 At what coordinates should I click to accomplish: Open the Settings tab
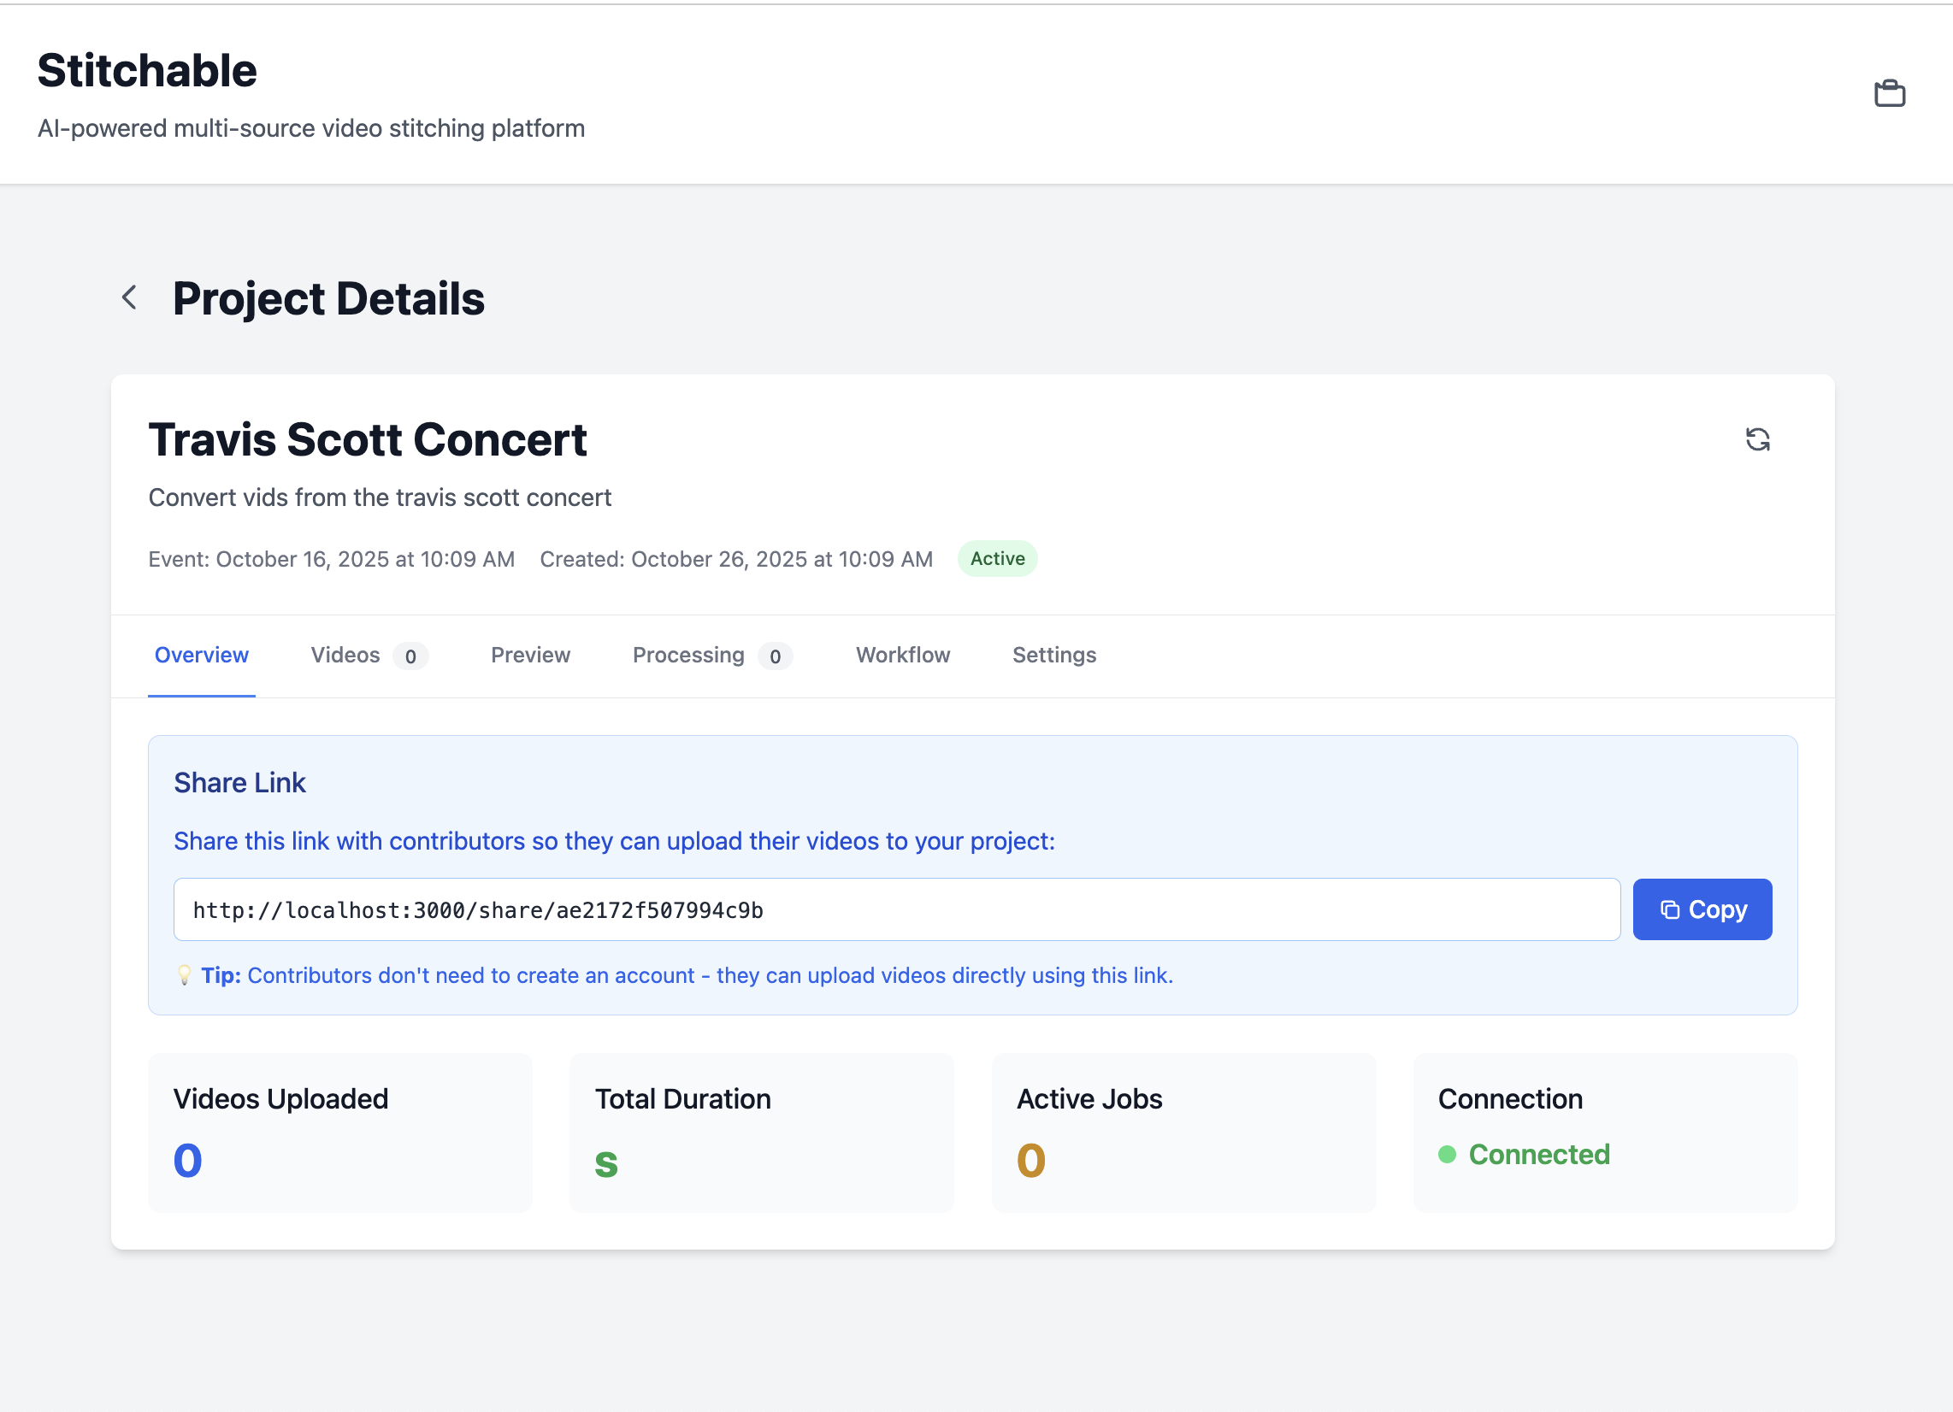pos(1054,656)
